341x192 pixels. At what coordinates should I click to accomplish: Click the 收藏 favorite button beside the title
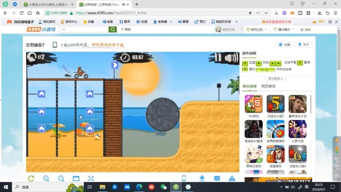tap(285, 45)
